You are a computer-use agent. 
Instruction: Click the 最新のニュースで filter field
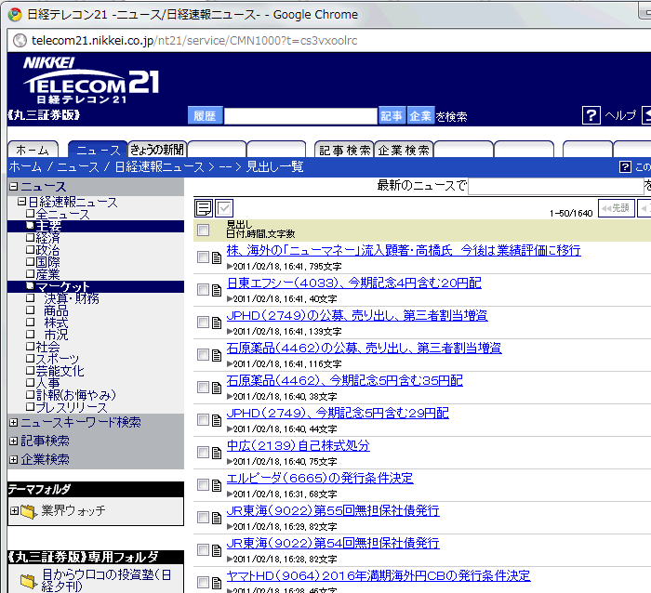pyautogui.click(x=555, y=186)
